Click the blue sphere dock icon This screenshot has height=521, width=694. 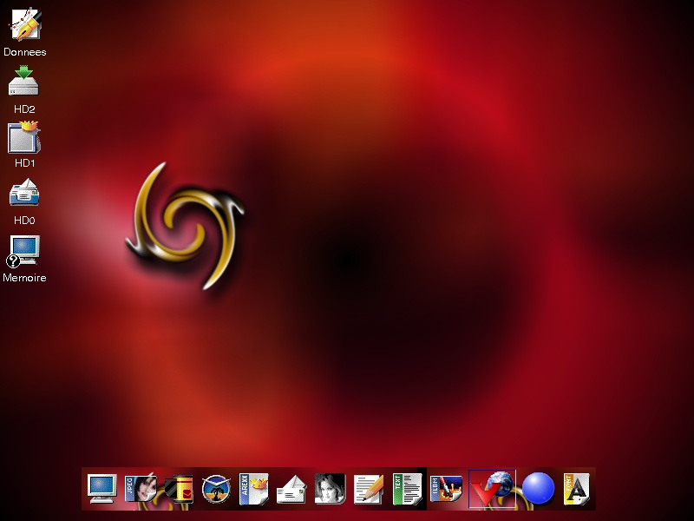click(x=538, y=489)
